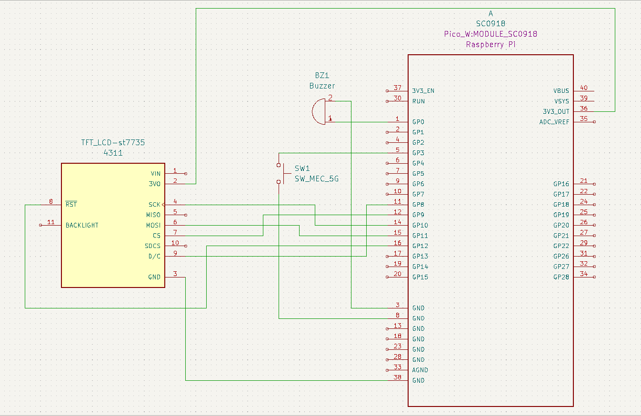The width and height of the screenshot is (641, 416).
Task: Click the GP16 pin label
Action: 561,184
